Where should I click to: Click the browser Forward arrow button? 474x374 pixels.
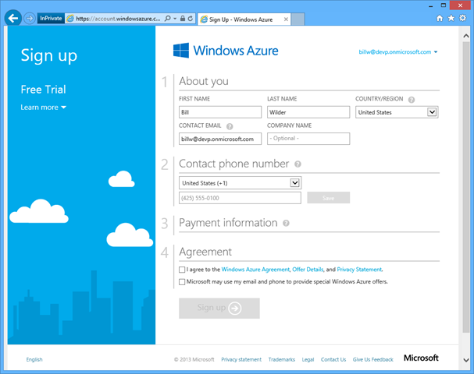click(x=30, y=18)
